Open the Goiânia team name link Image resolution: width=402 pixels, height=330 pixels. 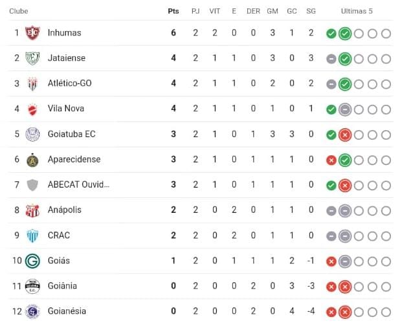(62, 286)
